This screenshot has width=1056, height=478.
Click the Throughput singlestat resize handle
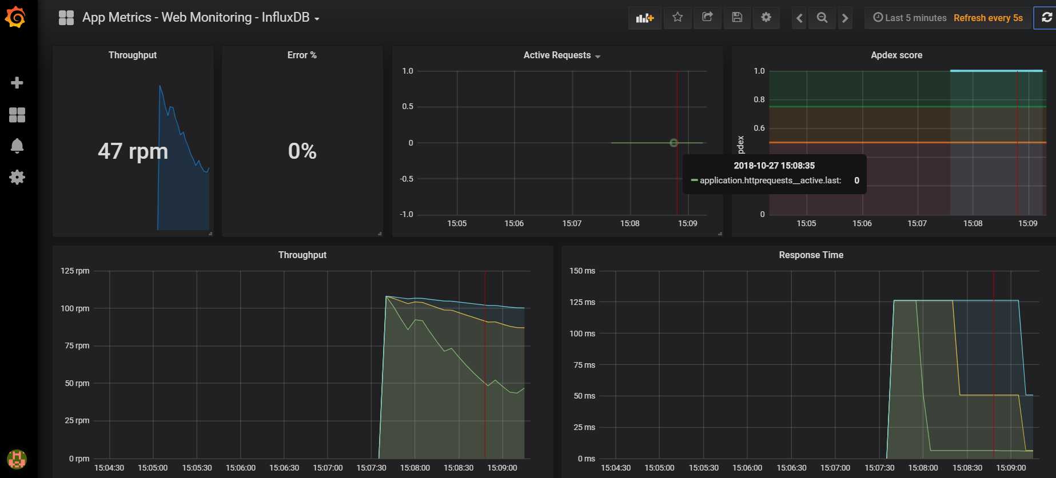coord(210,233)
